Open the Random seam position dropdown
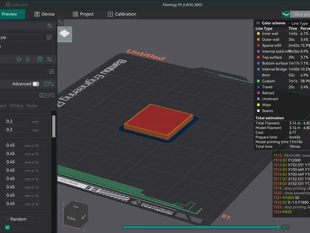 click(x=22, y=219)
